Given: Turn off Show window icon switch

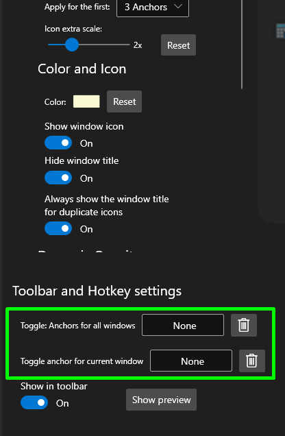Looking at the screenshot, I should (58, 143).
